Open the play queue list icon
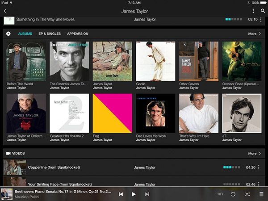Screen dimensions: 268x201 tap(261, 194)
